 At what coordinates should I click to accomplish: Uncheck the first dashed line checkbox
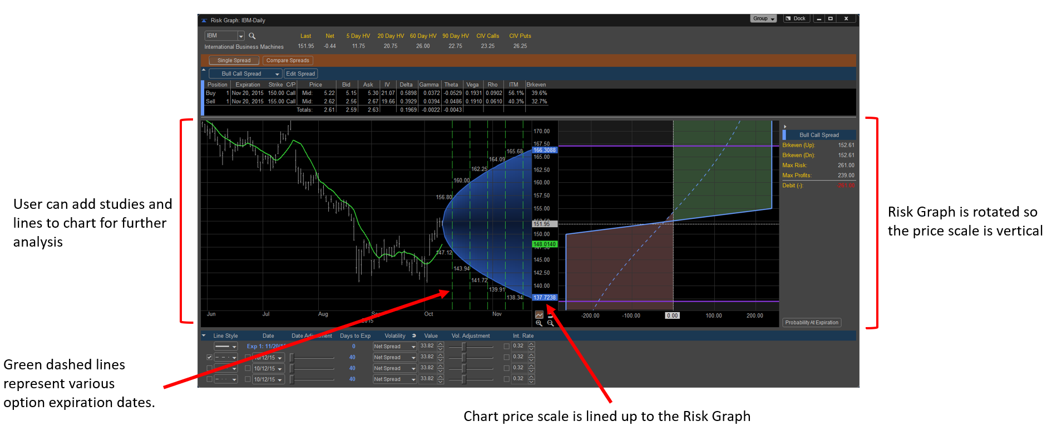coord(209,357)
